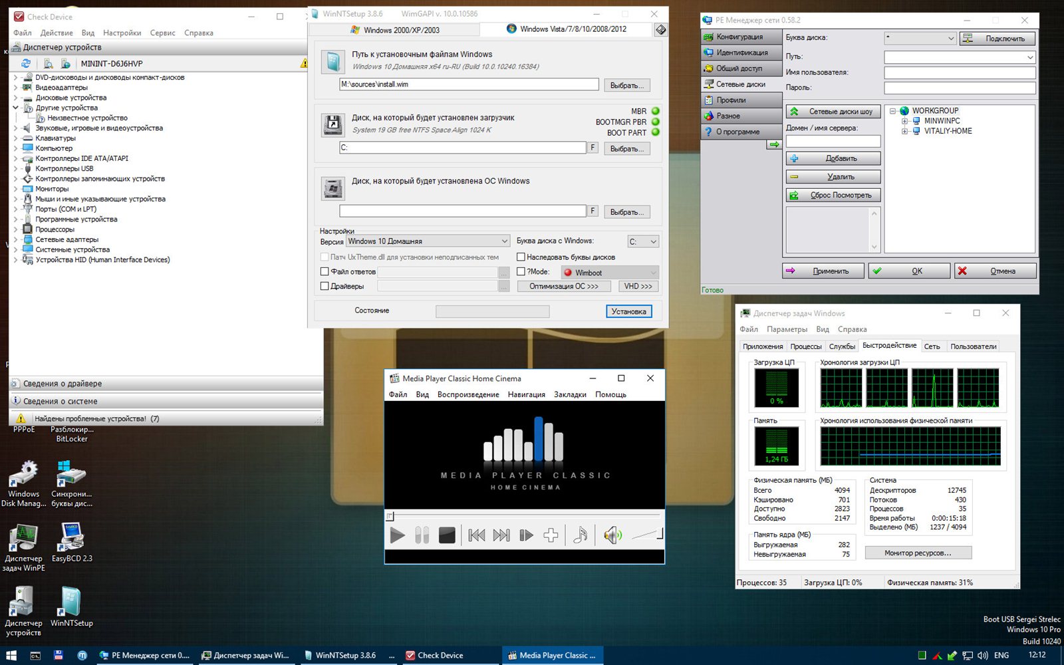Expand the Сетевые адаптеры node

[15, 239]
